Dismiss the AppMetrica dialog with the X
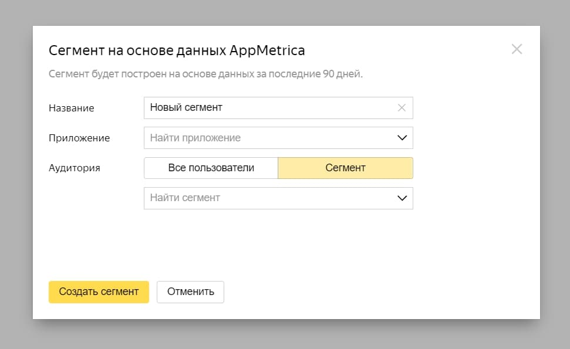 pos(517,49)
